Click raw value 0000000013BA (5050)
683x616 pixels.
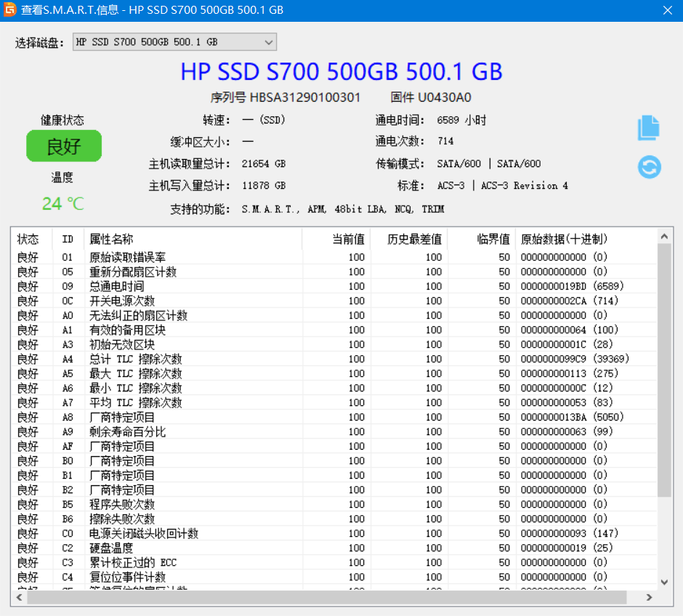(572, 417)
